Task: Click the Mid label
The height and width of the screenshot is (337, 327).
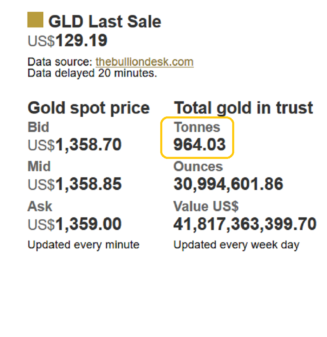Action: [x=39, y=167]
